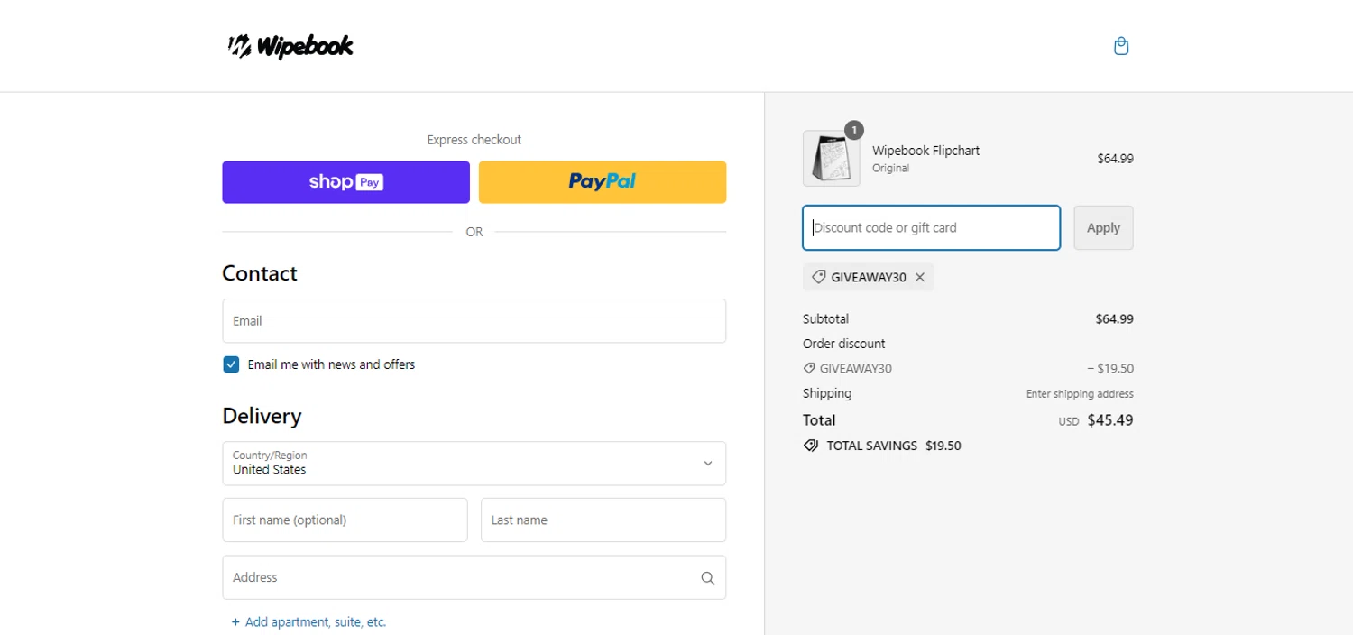Viewport: 1353px width, 635px height.
Task: Click the TOTAL SAVINGS $19.50 text
Action: (x=894, y=446)
